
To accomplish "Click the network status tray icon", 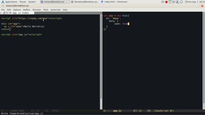I will pos(177,2).
